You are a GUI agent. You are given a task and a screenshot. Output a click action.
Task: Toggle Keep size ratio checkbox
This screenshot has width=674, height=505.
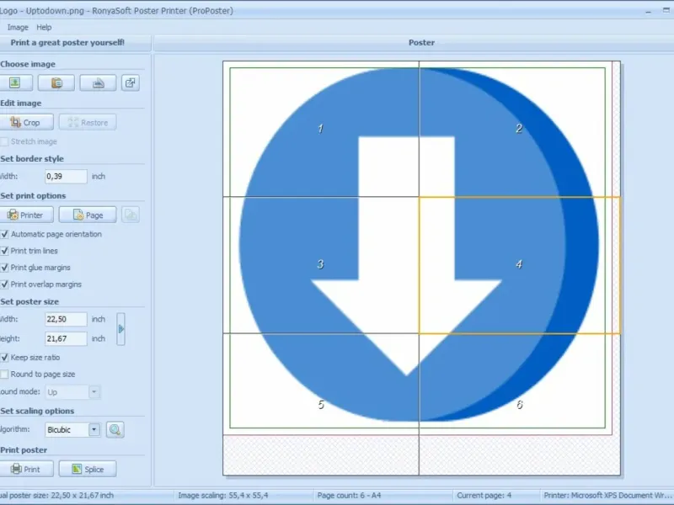[4, 357]
